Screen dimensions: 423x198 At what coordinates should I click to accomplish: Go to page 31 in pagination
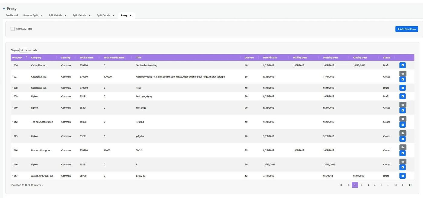point(395,185)
